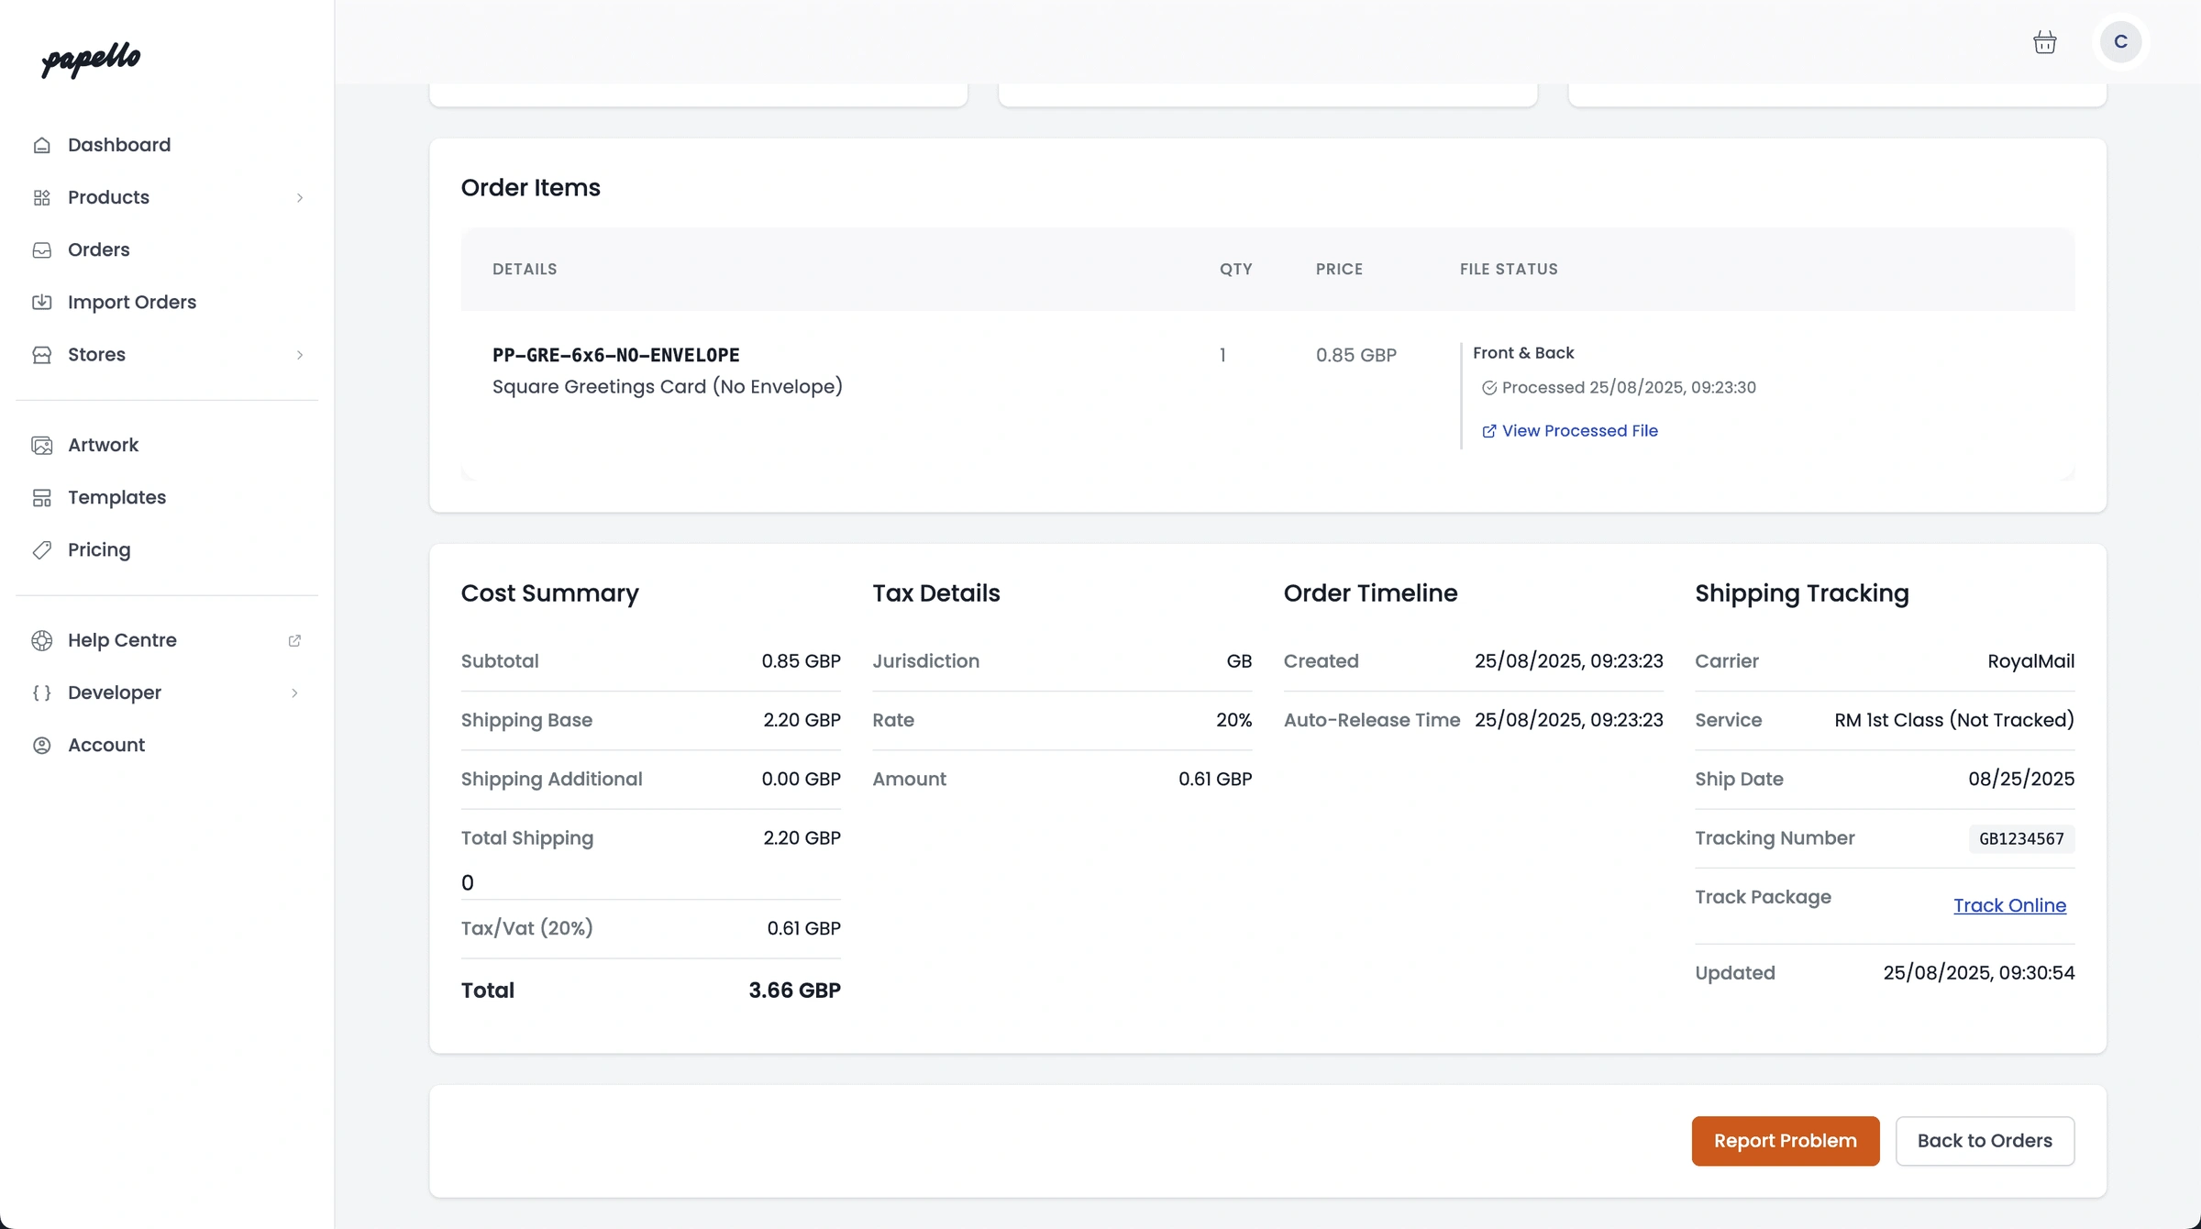This screenshot has width=2201, height=1229.
Task: Click the Help Centre external link icon
Action: click(294, 640)
